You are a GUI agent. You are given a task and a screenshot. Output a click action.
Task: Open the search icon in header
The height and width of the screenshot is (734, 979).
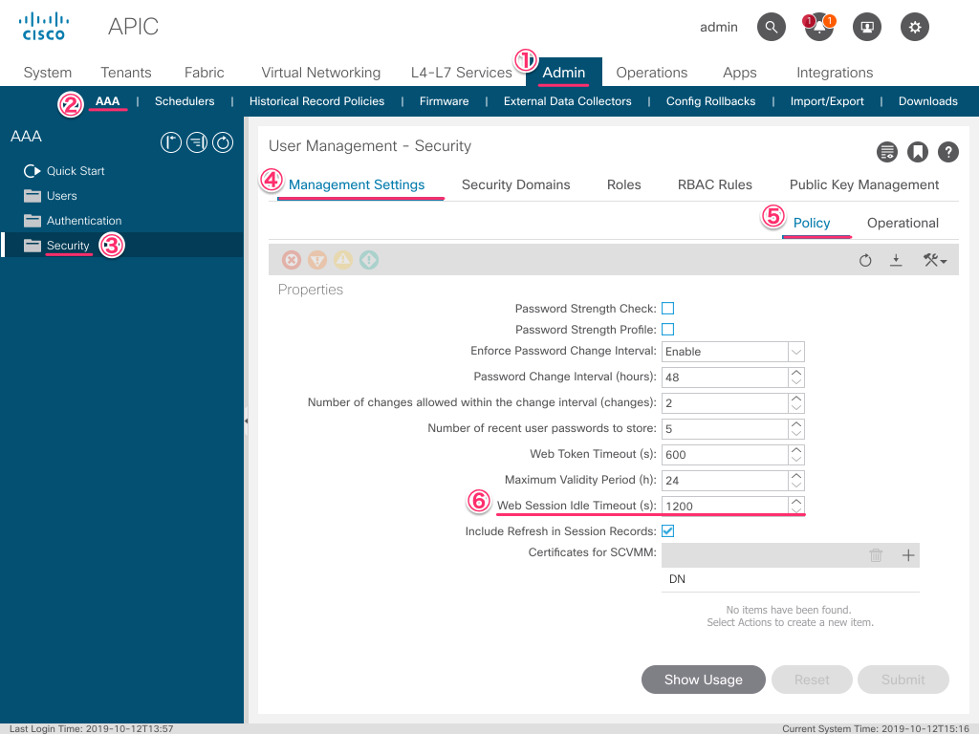[x=772, y=27]
